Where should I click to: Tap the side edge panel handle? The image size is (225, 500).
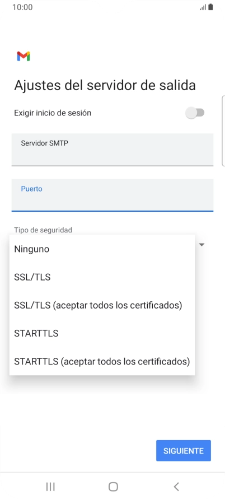coord(223,131)
